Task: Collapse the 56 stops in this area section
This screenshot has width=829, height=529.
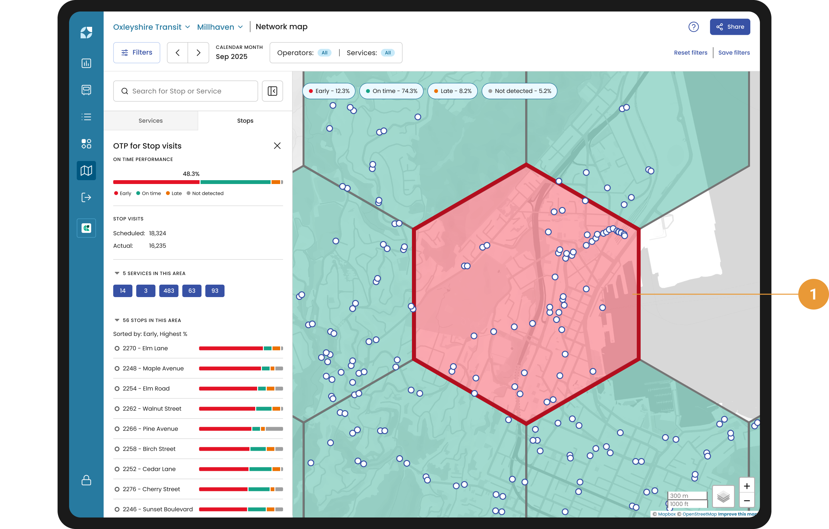Action: (117, 320)
